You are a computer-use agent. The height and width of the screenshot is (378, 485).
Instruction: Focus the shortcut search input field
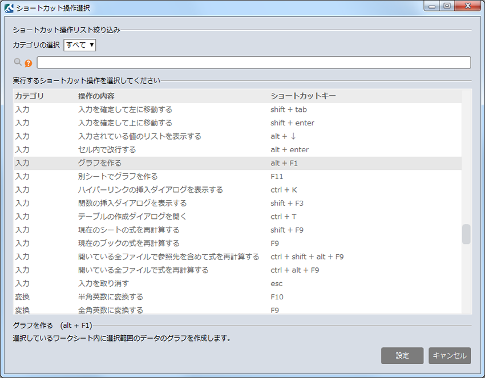[x=254, y=63]
